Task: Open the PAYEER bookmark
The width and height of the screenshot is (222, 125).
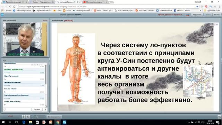Action: click(x=83, y=10)
